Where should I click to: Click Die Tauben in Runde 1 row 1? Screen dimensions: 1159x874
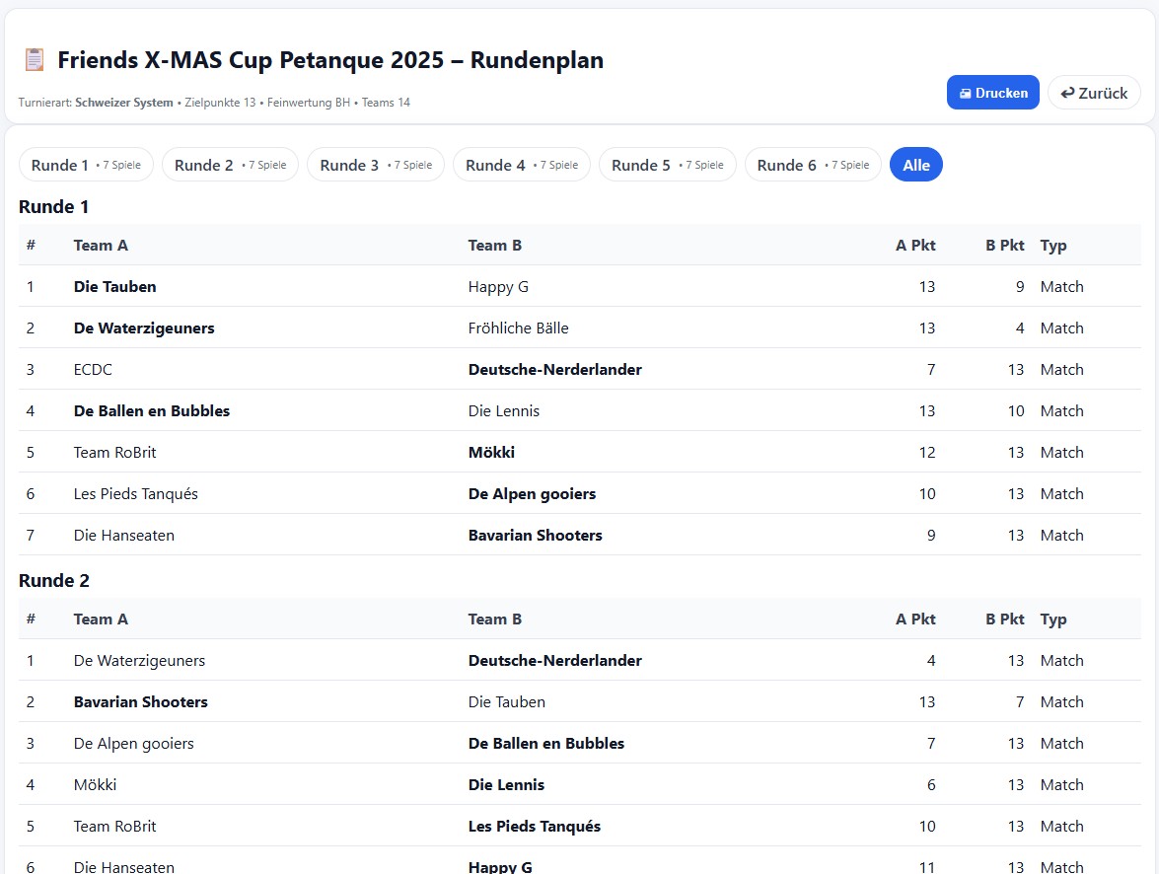(114, 287)
